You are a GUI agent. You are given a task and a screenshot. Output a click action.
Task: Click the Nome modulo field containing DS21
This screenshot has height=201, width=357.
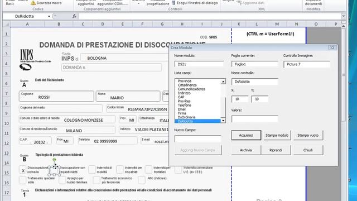[x=199, y=64]
